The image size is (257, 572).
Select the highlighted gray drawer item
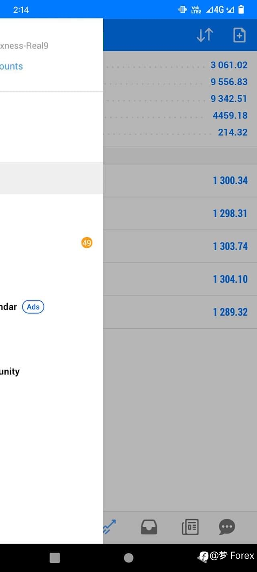51,178
